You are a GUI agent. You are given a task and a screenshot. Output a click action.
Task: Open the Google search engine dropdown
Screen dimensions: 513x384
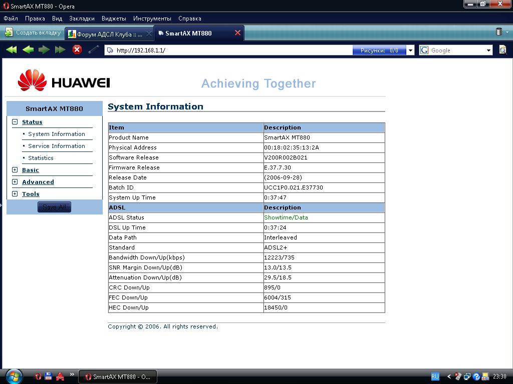[488, 50]
